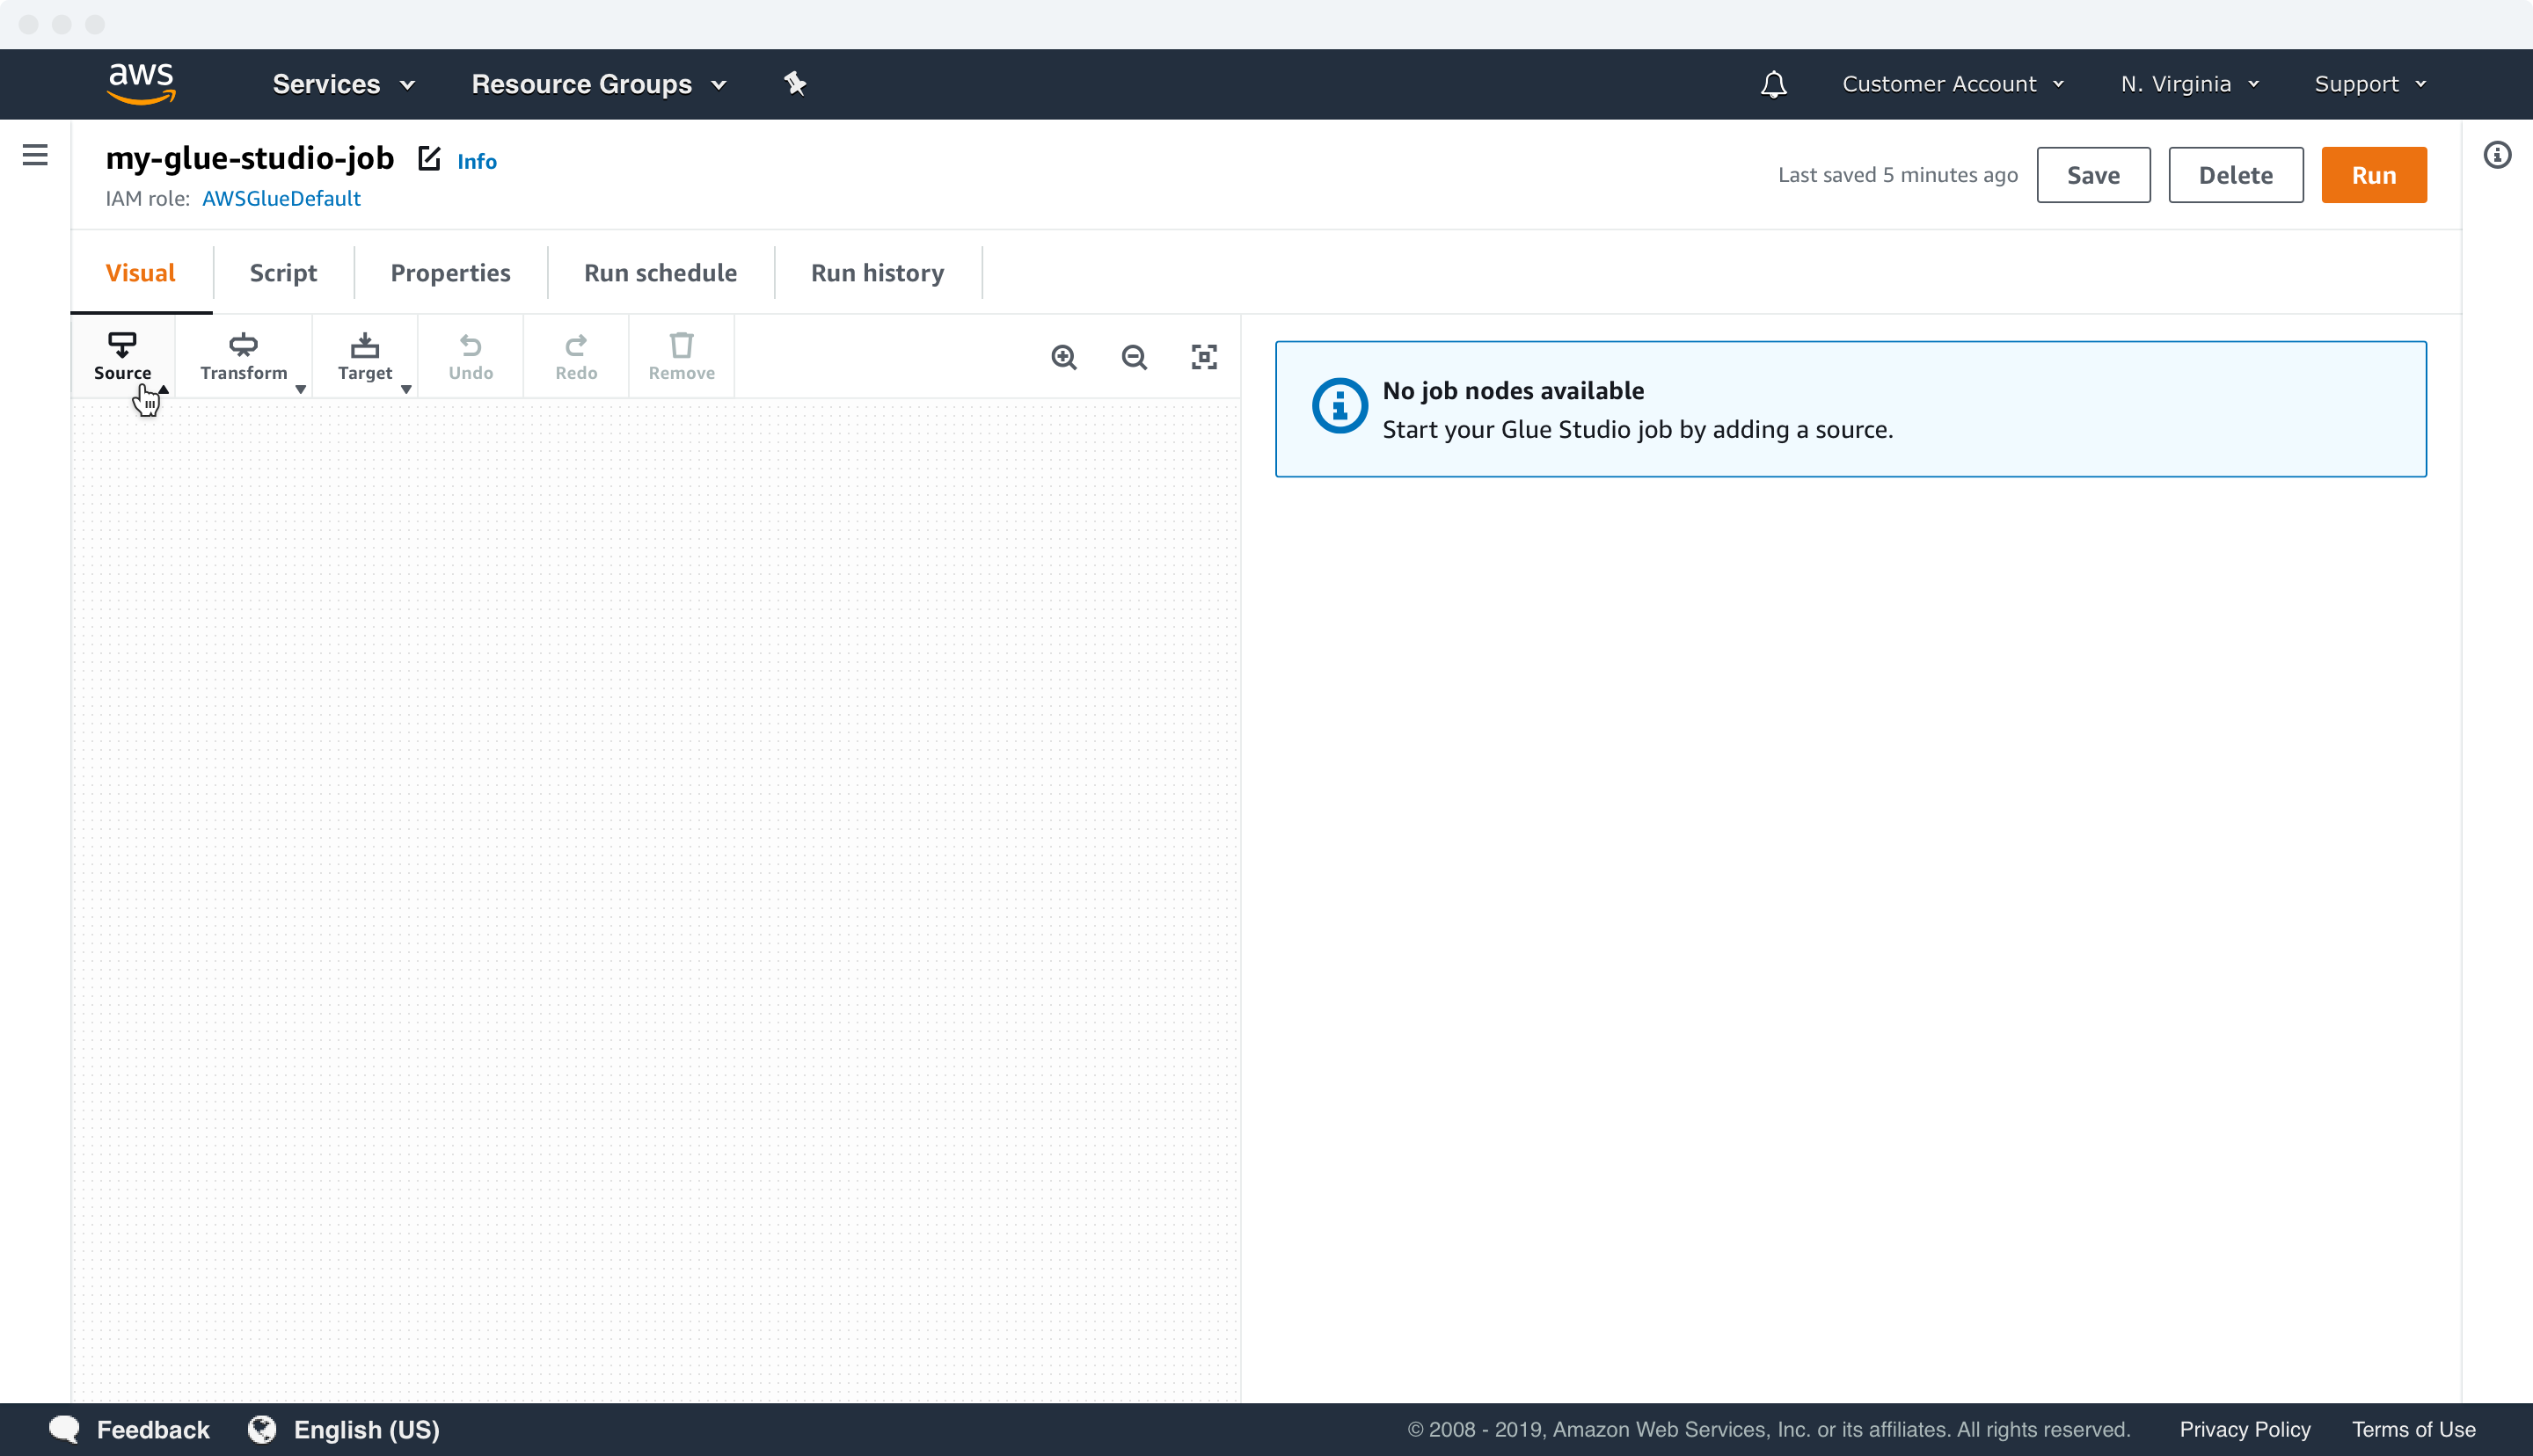Image resolution: width=2533 pixels, height=1456 pixels.
Task: Open the Run schedule tab
Action: coord(660,273)
